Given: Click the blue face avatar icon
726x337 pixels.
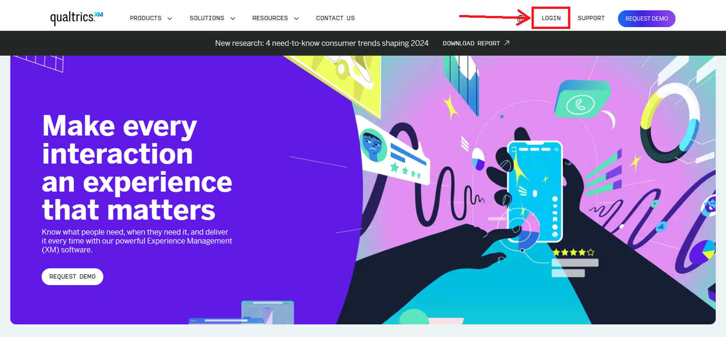Looking at the screenshot, I should pos(373,145).
